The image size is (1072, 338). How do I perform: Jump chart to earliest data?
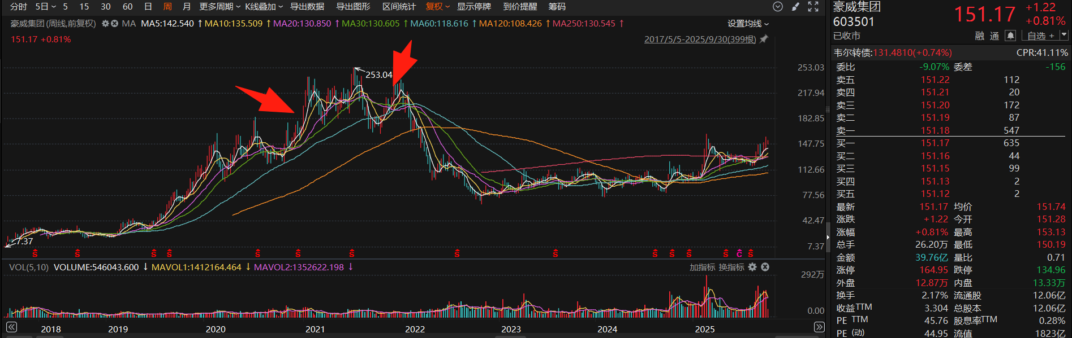click(11, 327)
